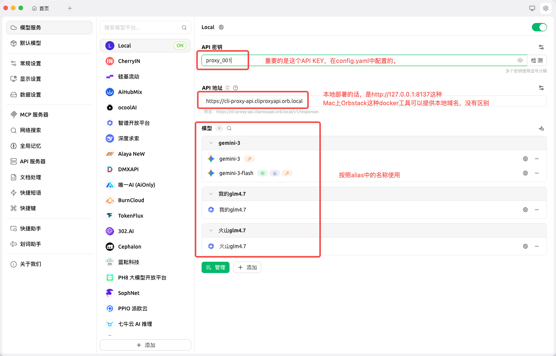Select the 深度求索 provider
This screenshot has height=356, width=556.
145,138
